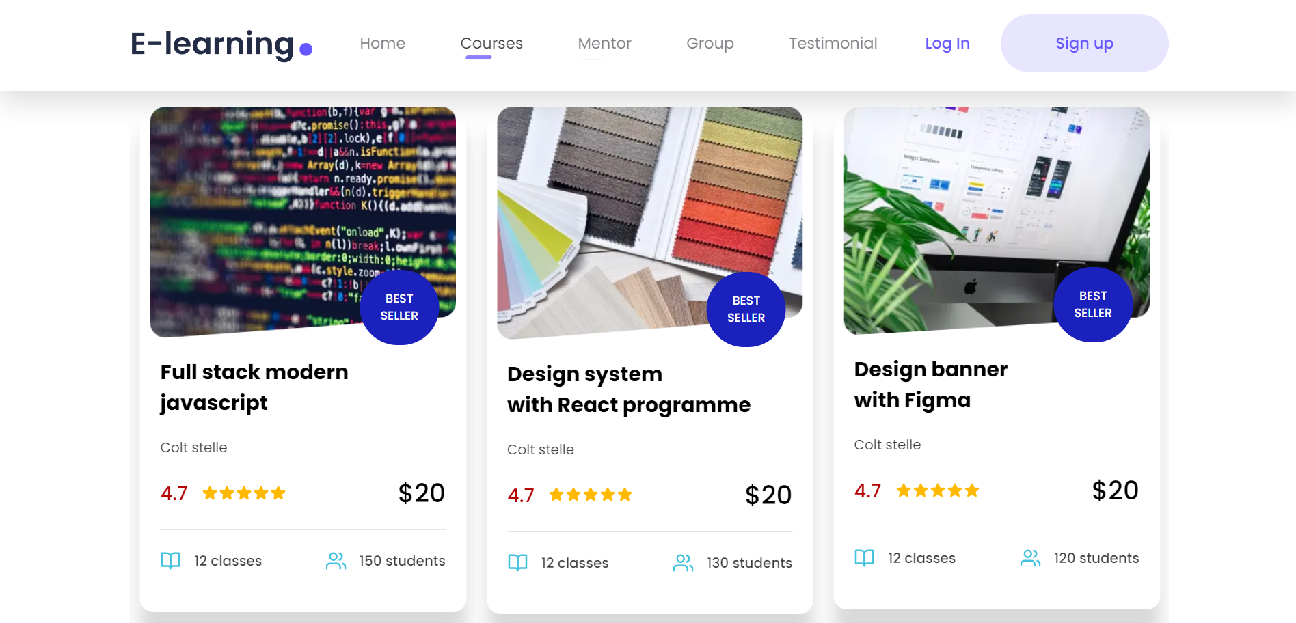This screenshot has width=1296, height=623.
Task: Navigate to the Testimonial section
Action: 833,43
